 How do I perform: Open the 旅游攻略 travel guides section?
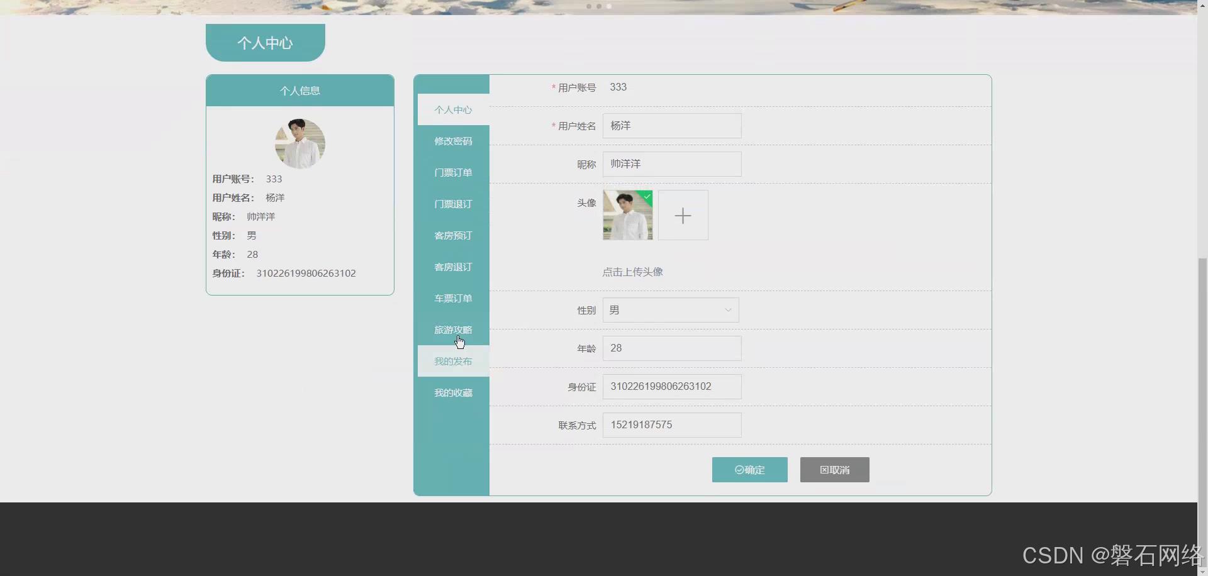(452, 330)
